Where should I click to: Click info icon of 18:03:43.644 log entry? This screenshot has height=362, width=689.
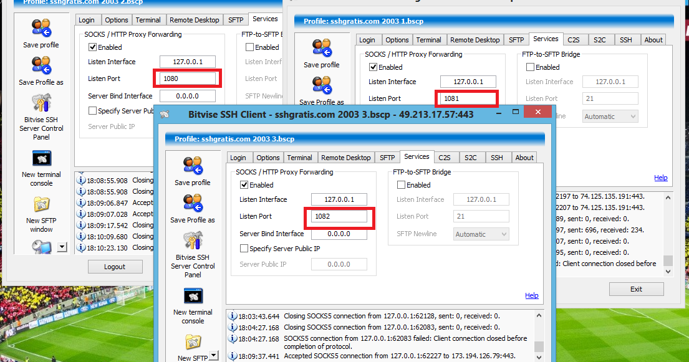(233, 316)
